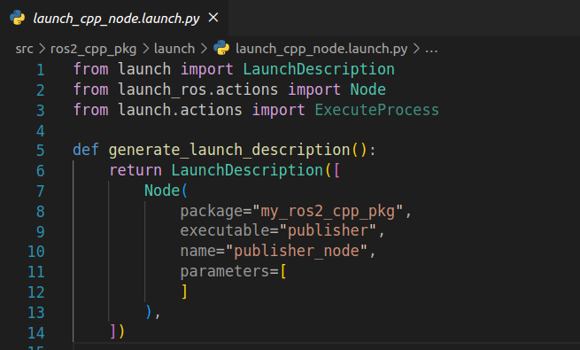Click the Python icon on the tab
Viewport: 580px width, 350px height.
coord(18,18)
